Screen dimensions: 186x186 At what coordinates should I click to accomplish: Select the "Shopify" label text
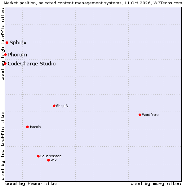tap(62, 106)
